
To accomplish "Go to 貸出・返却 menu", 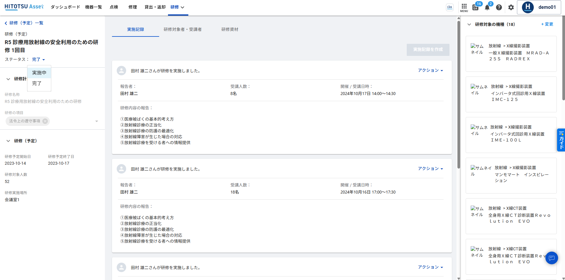I will [x=155, y=7].
